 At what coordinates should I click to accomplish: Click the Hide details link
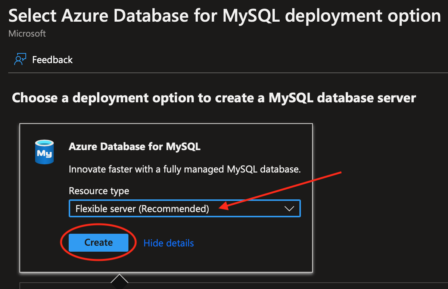tap(169, 243)
